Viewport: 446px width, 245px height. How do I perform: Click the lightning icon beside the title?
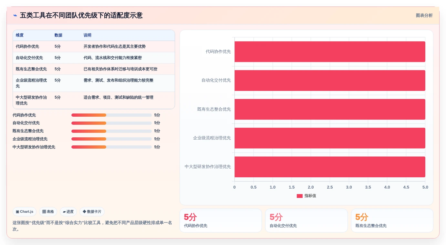pos(15,15)
